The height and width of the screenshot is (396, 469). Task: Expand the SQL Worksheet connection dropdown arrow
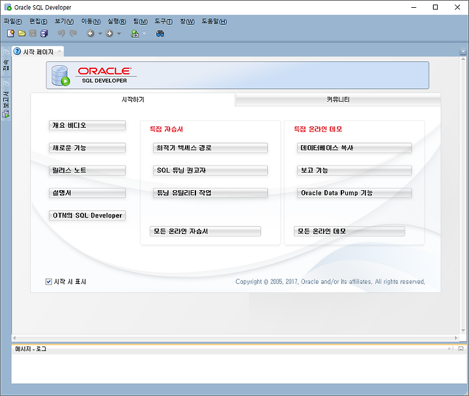click(145, 33)
